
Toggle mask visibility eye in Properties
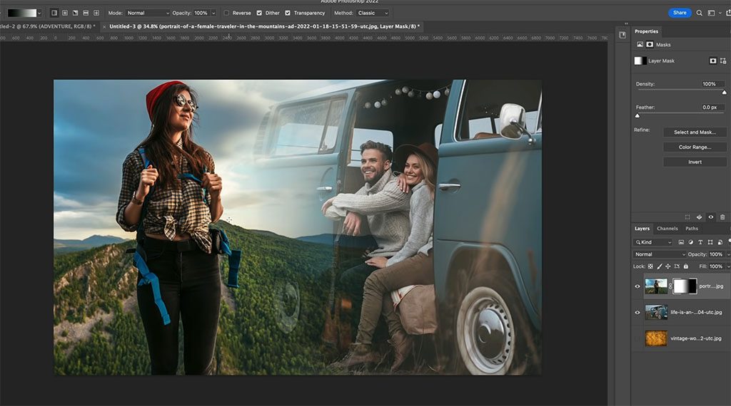click(x=711, y=217)
